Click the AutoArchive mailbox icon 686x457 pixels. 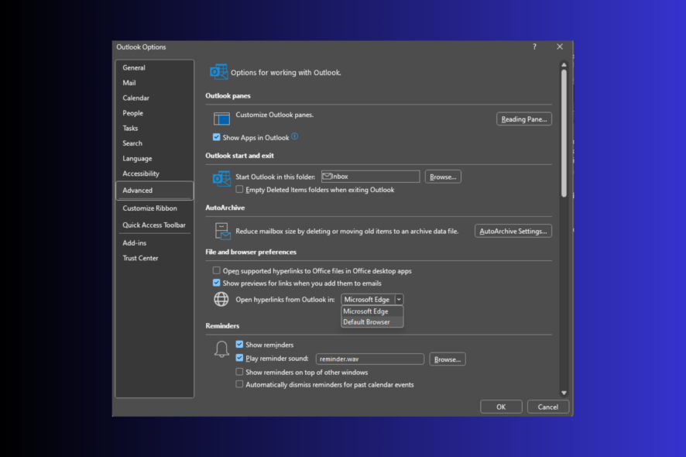[x=221, y=230]
